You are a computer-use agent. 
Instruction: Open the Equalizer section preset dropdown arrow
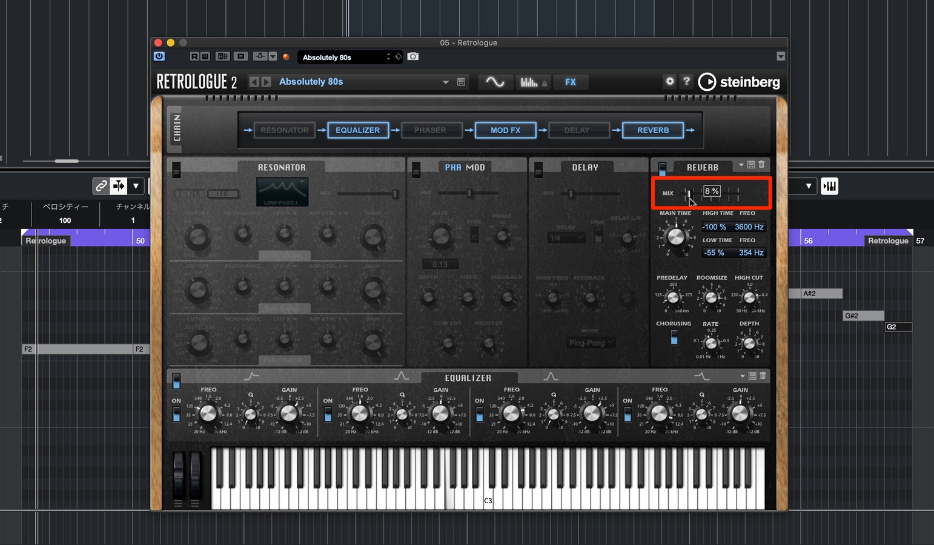point(743,376)
